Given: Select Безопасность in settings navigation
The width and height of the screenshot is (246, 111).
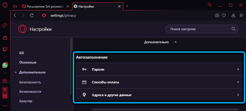Looking at the screenshot, I should coord(30,82).
